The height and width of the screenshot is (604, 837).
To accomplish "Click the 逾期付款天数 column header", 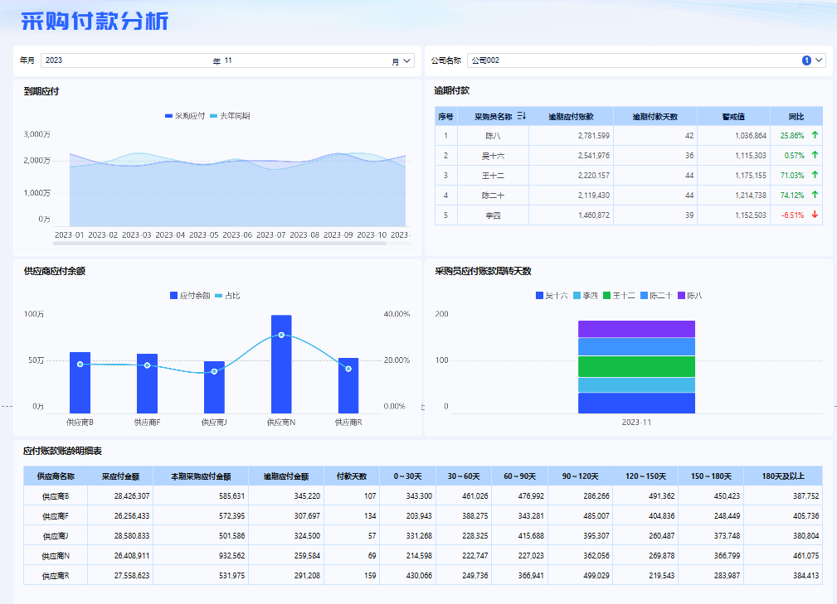I will click(655, 116).
